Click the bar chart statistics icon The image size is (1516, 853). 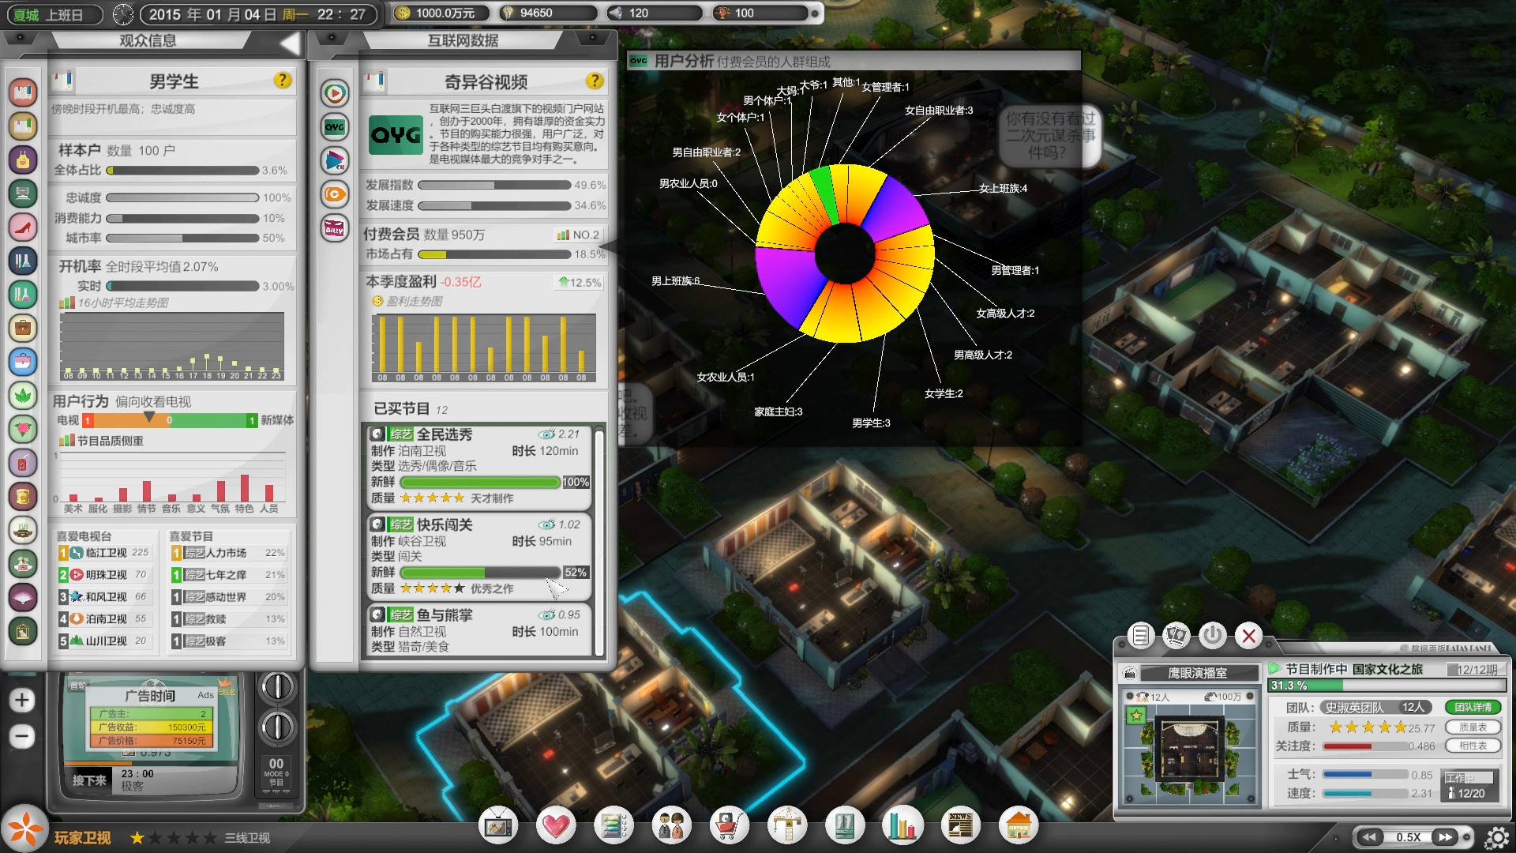pos(902,826)
